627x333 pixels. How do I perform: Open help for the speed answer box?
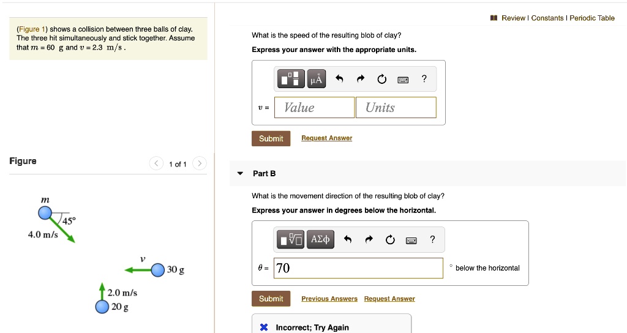[x=424, y=78]
